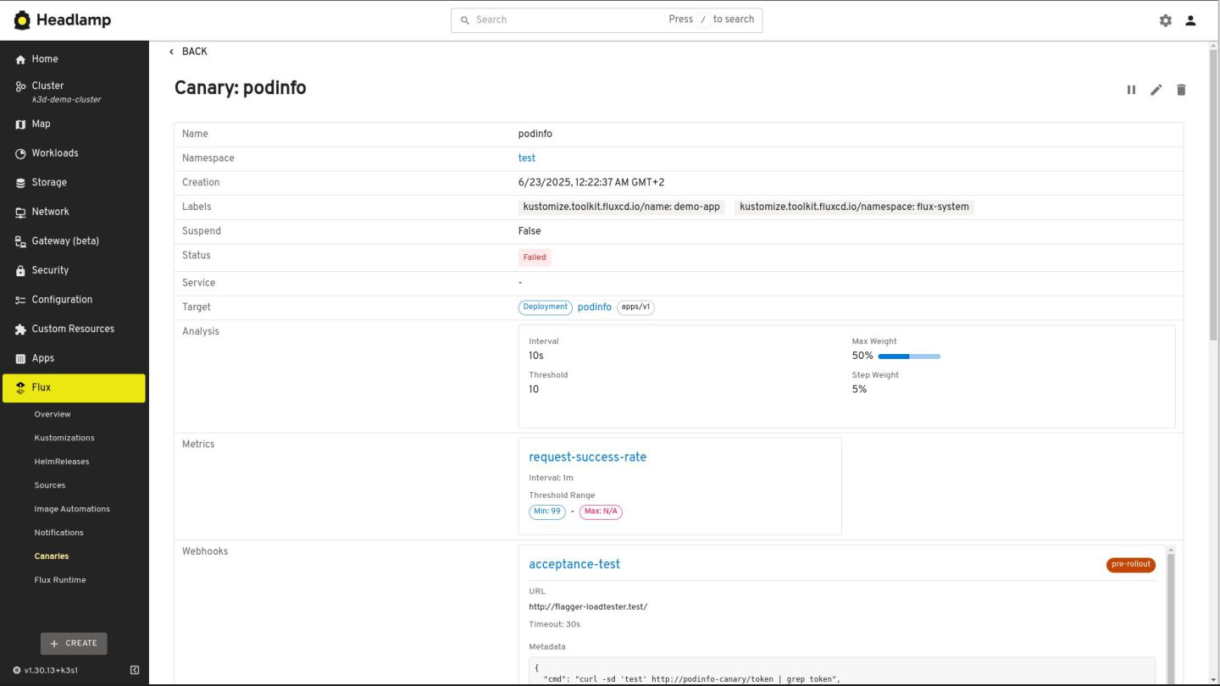Click the Map sidebar icon
Image resolution: width=1220 pixels, height=686 pixels.
(x=21, y=124)
